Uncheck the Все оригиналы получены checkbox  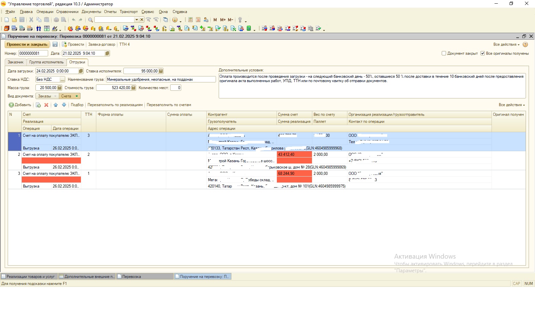coord(483,53)
